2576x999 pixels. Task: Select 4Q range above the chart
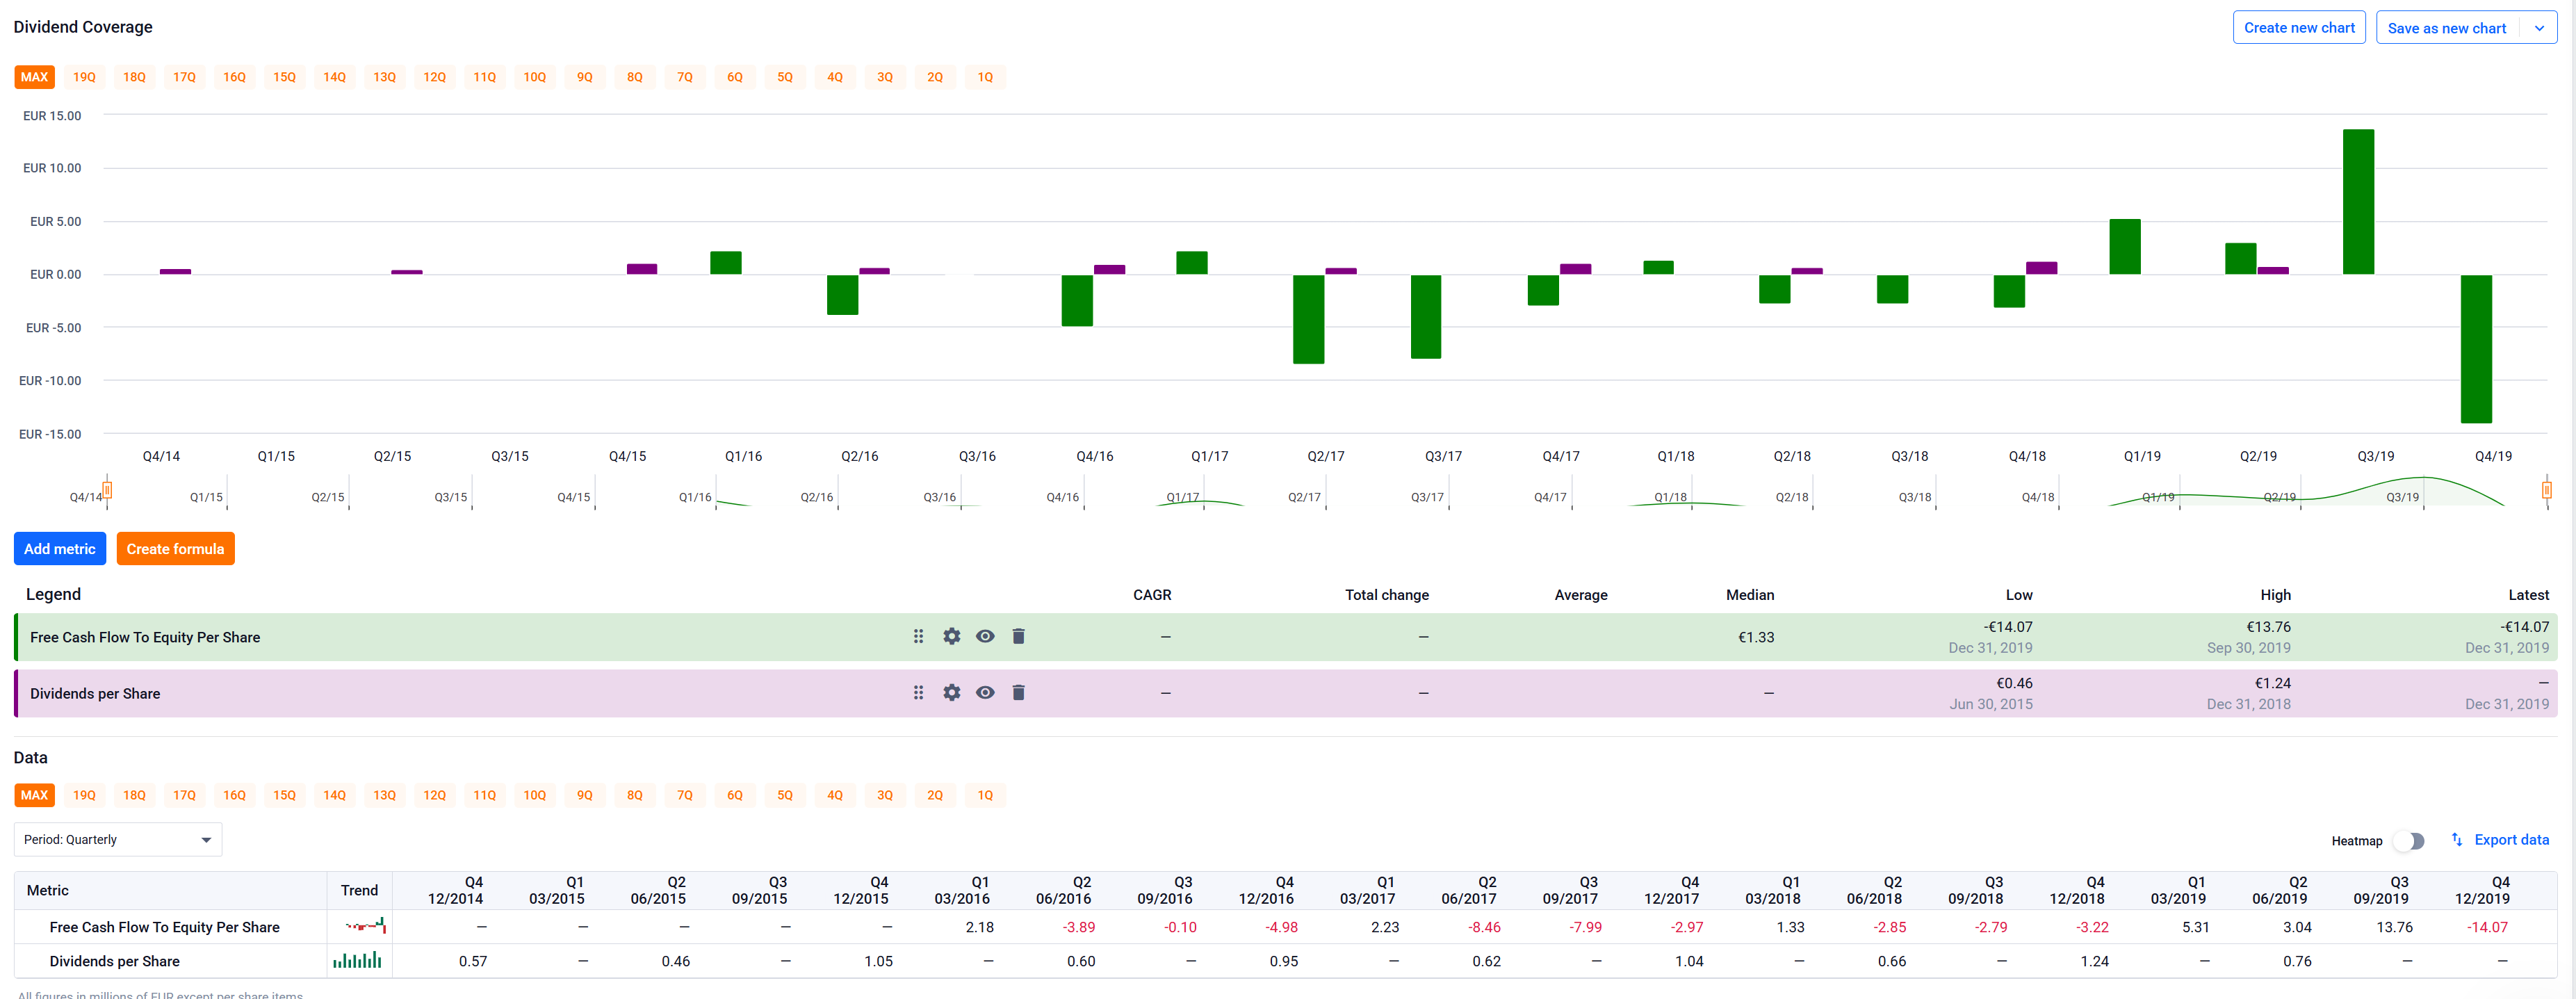click(835, 77)
